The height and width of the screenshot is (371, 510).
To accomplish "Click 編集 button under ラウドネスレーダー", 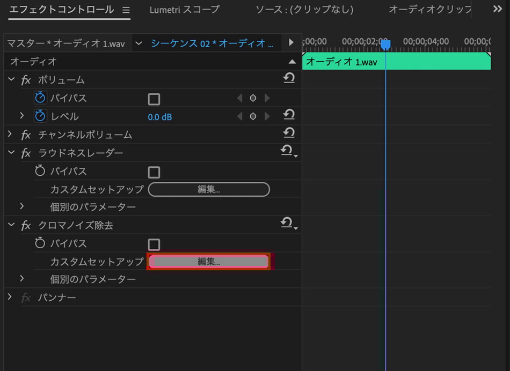I will pyautogui.click(x=209, y=189).
